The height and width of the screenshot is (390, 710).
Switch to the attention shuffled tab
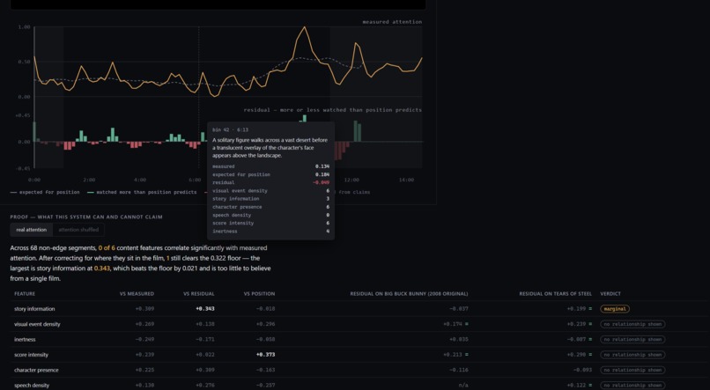pyautogui.click(x=78, y=230)
